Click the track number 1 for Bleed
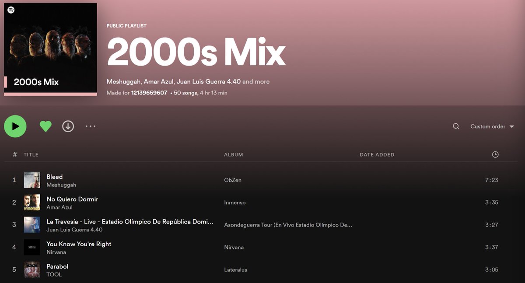Image resolution: width=525 pixels, height=283 pixels. (14, 180)
